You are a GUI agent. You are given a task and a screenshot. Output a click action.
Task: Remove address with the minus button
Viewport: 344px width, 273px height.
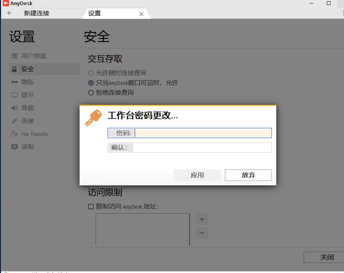pos(202,233)
